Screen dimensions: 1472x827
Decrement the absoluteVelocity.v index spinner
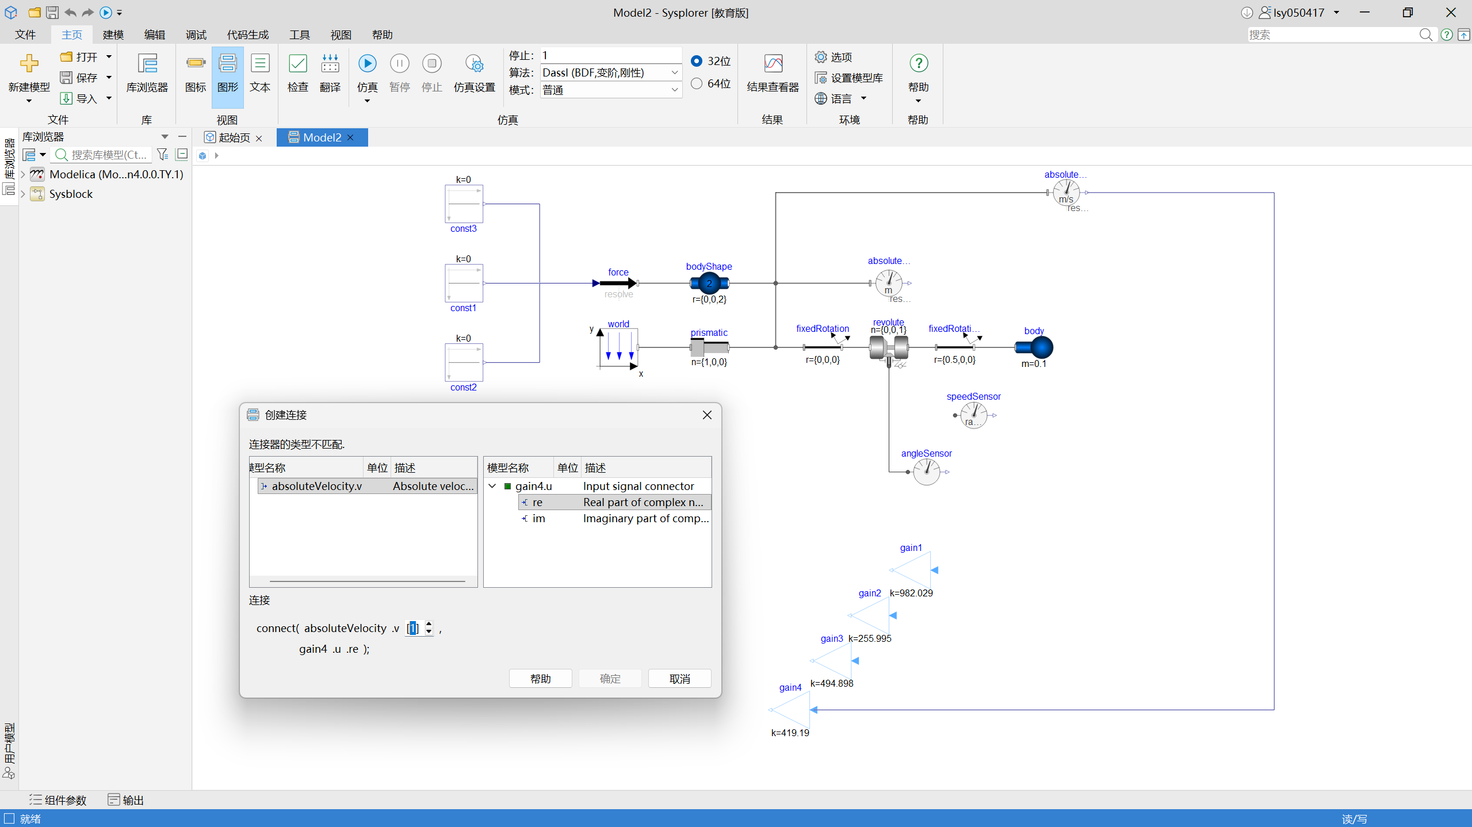coord(429,632)
